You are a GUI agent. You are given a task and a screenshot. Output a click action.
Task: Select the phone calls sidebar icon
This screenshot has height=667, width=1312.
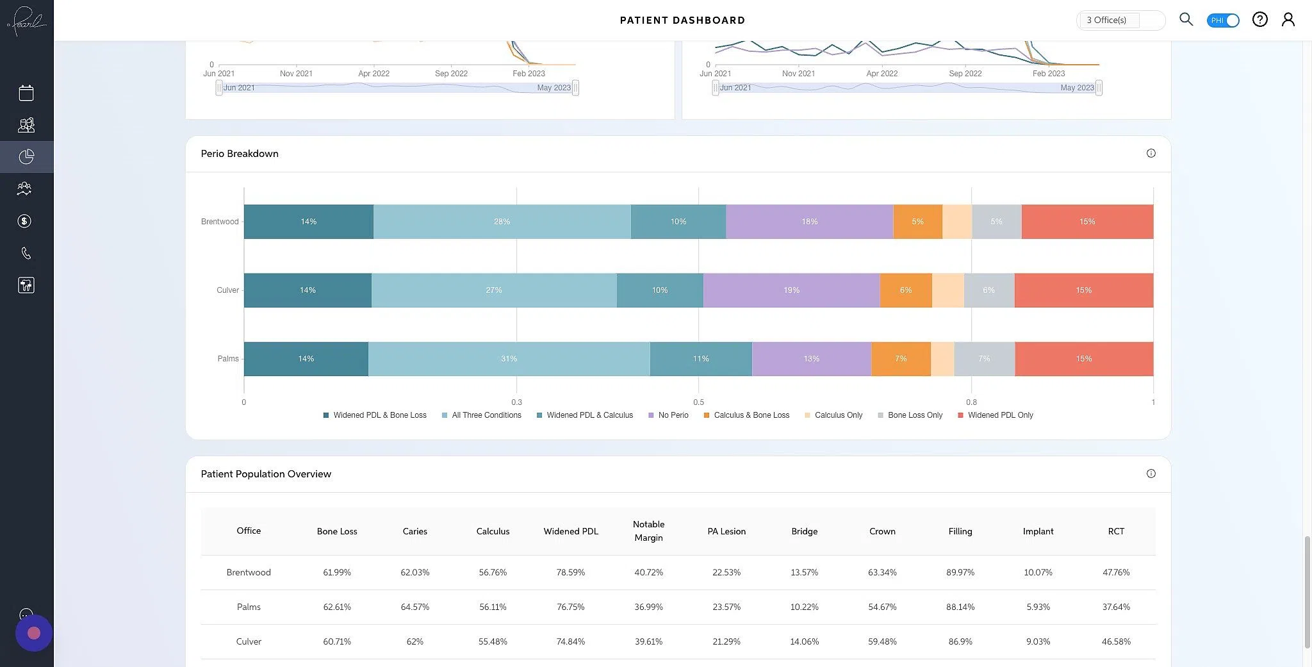(x=26, y=252)
